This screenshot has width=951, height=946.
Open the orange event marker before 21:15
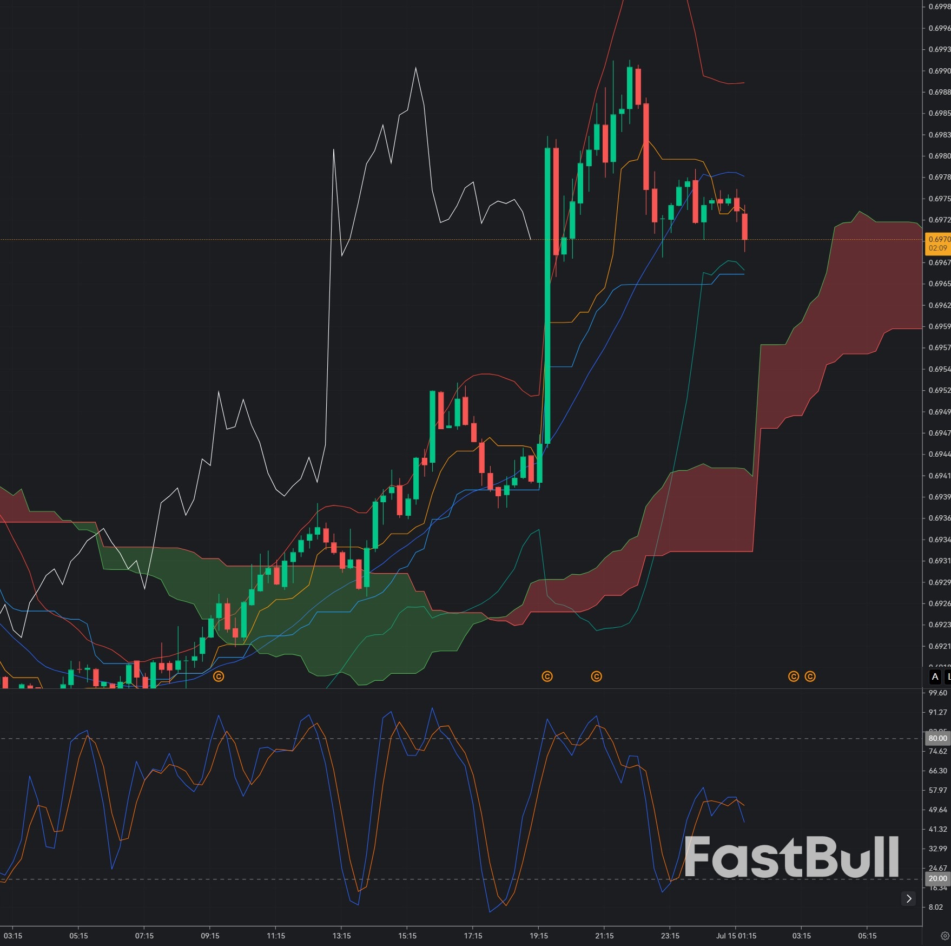(596, 676)
